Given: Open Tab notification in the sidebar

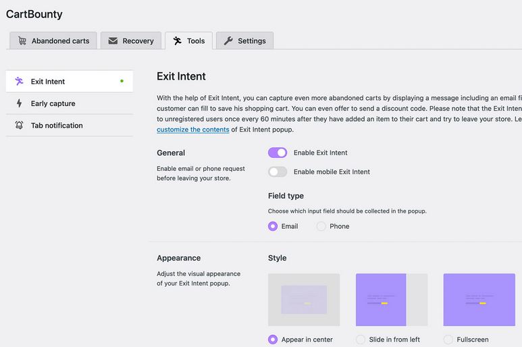Looking at the screenshot, I should coord(70,126).
